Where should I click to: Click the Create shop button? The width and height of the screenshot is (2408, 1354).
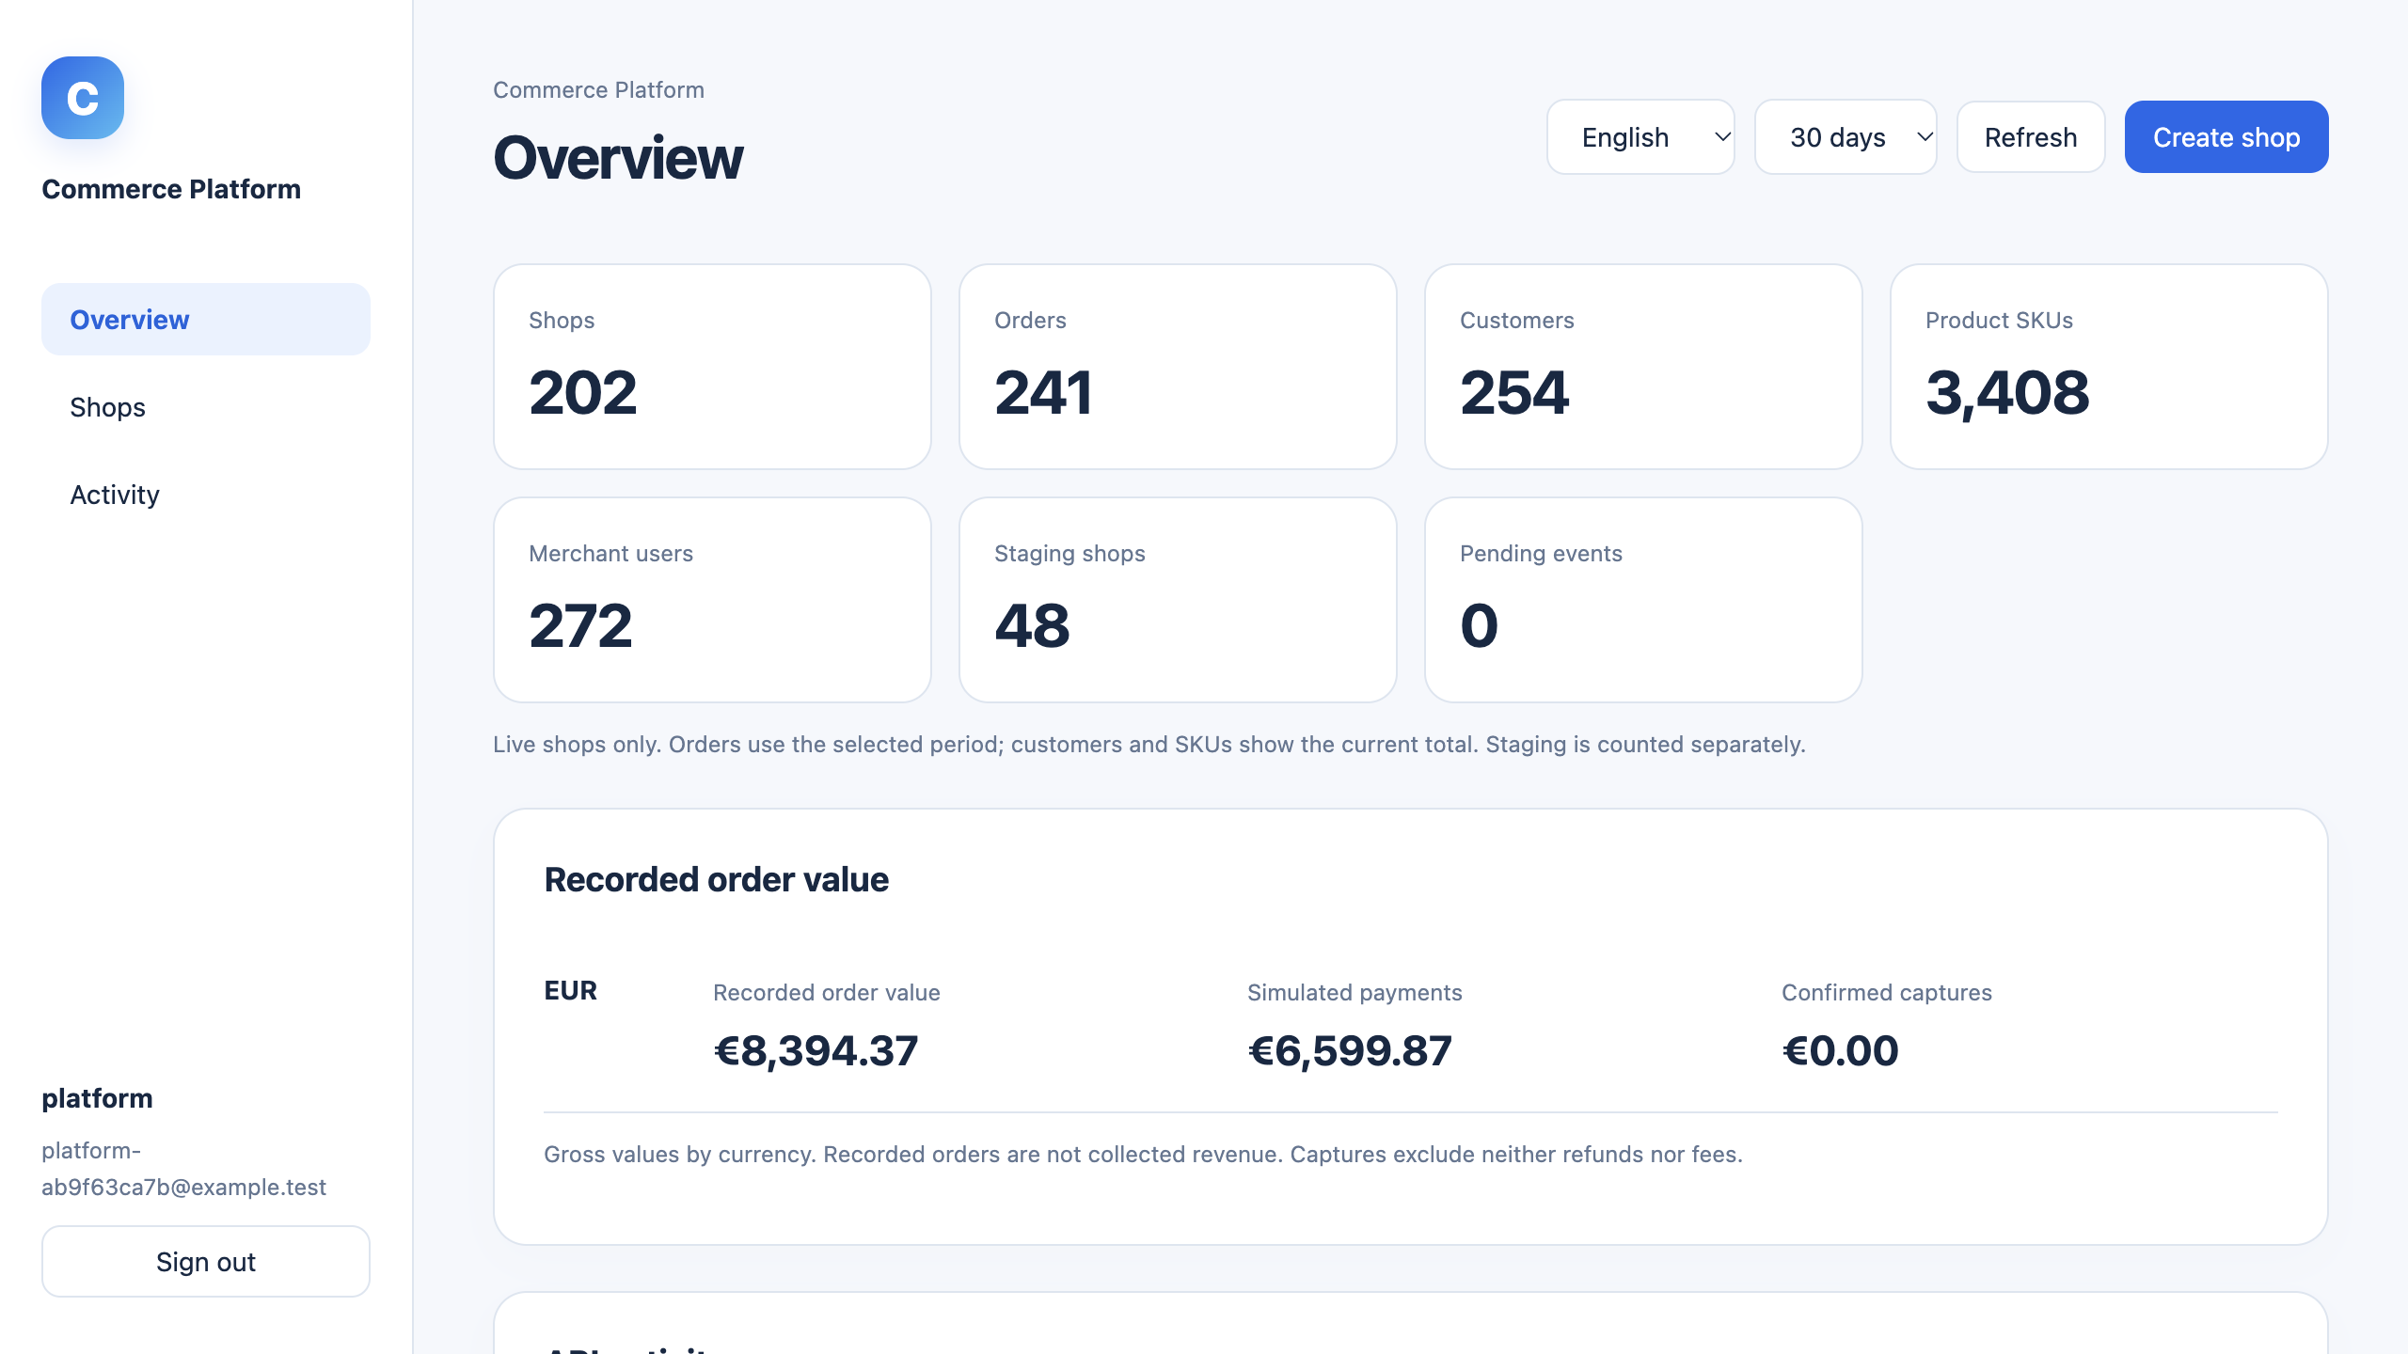point(2226,137)
